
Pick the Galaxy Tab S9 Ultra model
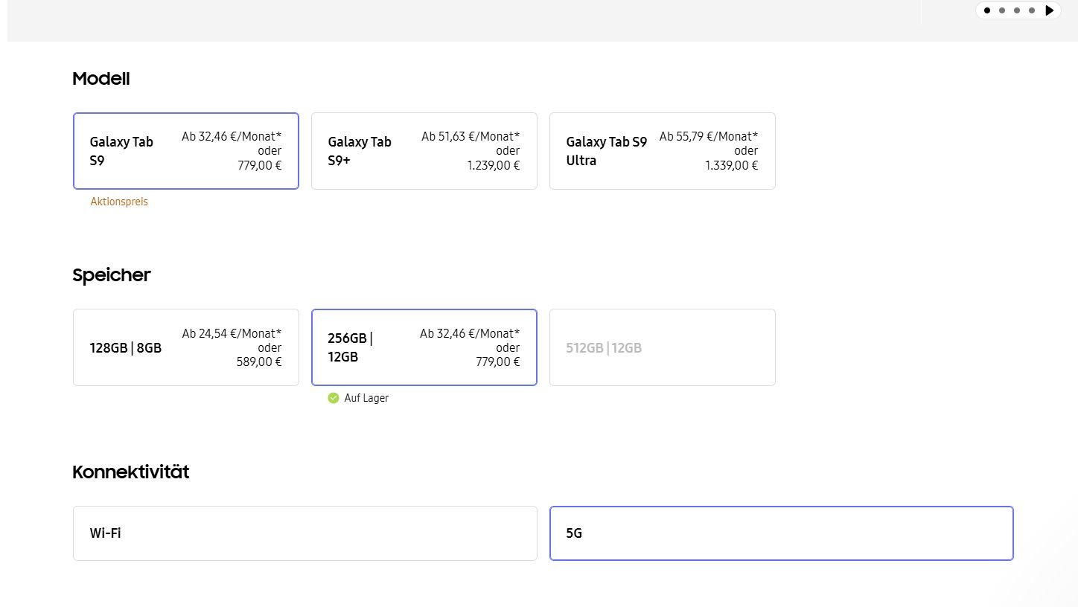point(663,151)
